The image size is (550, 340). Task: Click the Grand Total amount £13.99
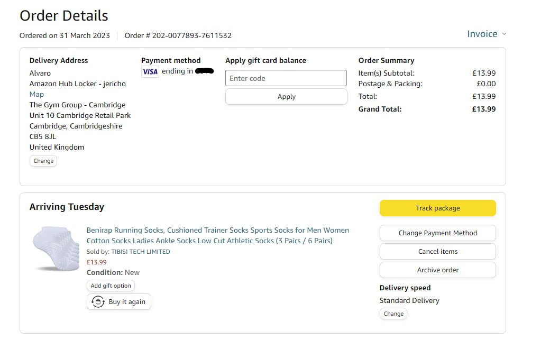coord(483,109)
